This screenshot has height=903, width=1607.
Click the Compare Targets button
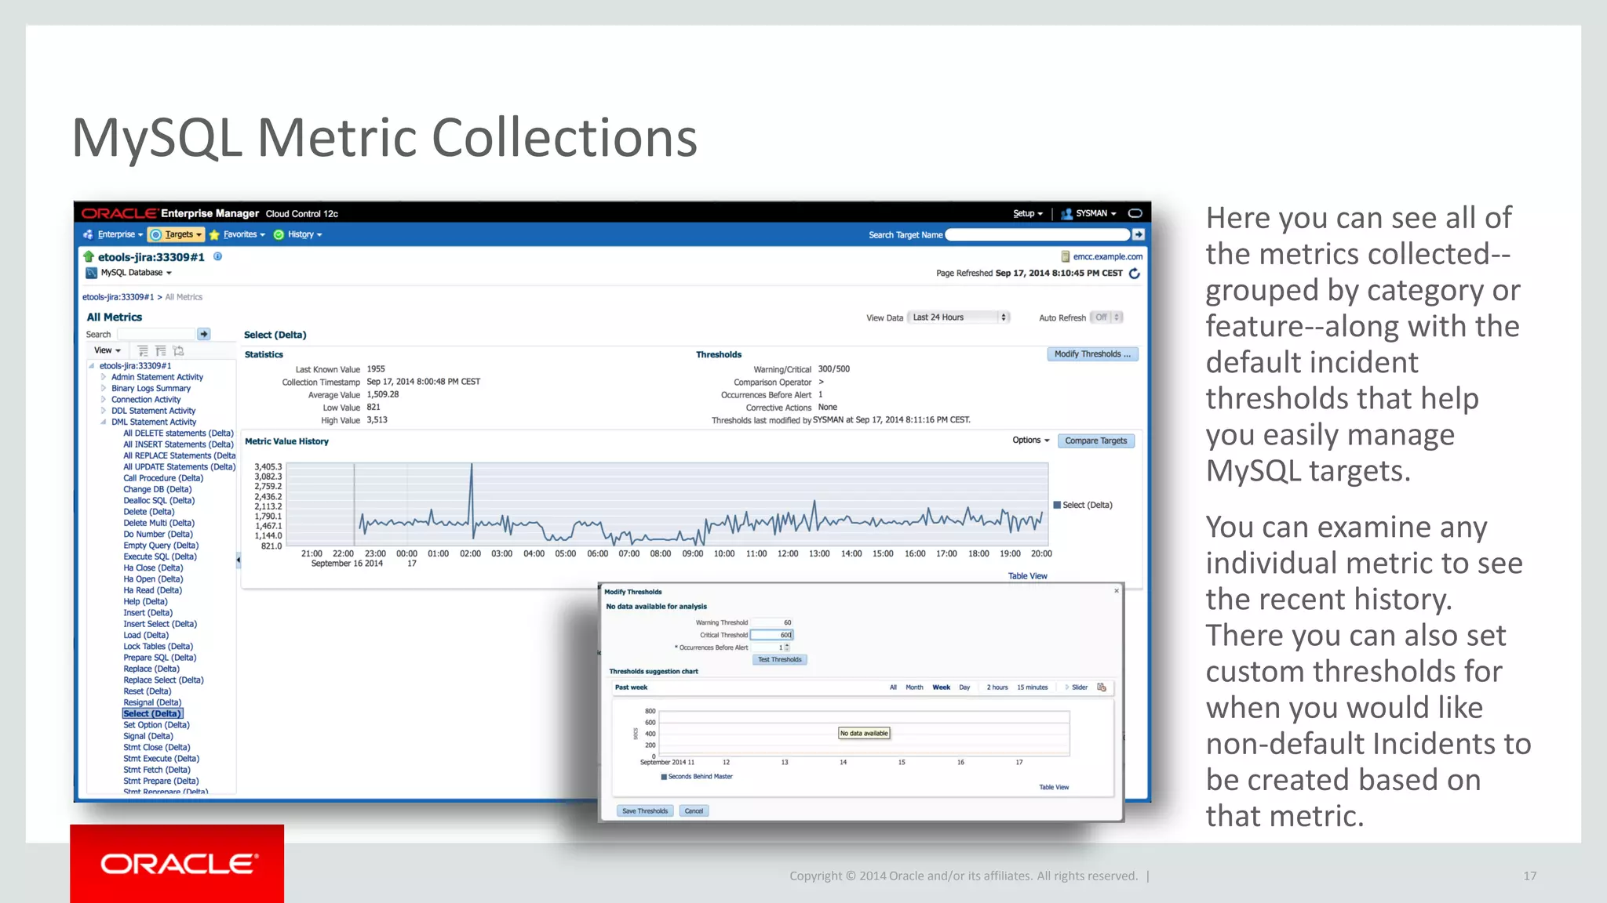1095,441
